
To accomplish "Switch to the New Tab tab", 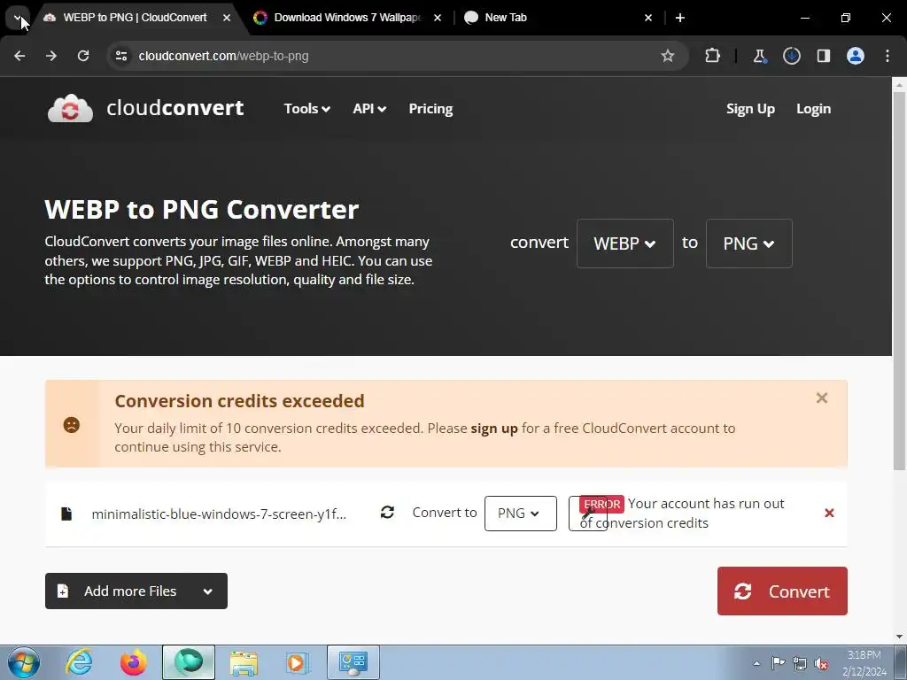I will tap(557, 18).
